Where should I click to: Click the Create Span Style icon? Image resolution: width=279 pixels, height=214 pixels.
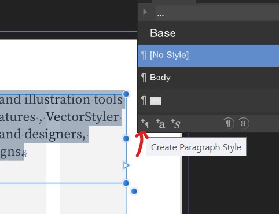[x=175, y=124]
